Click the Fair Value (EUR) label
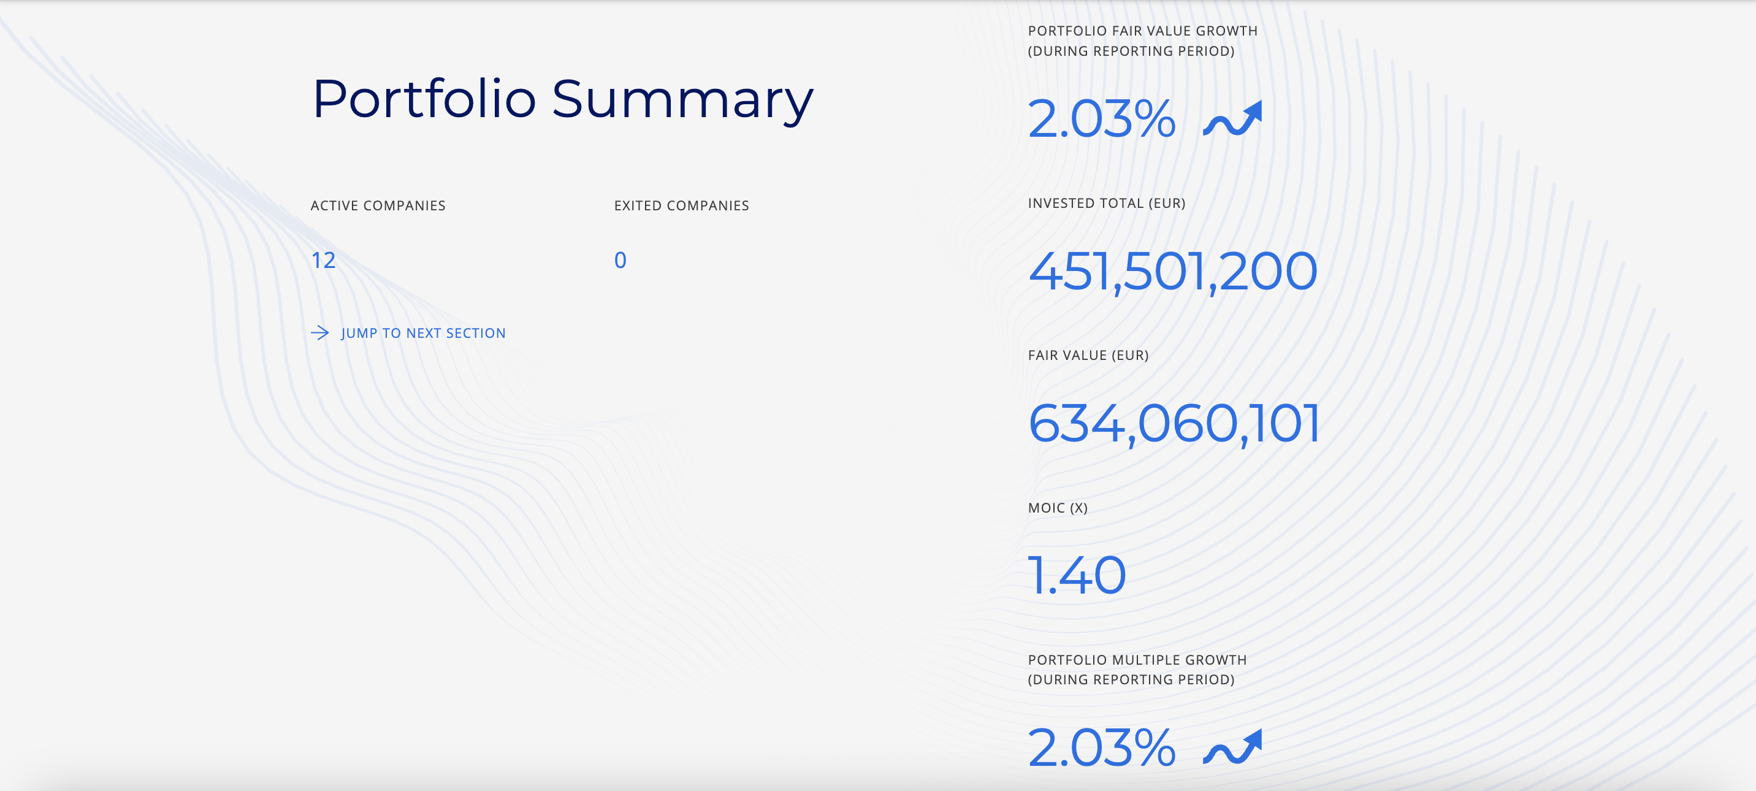The image size is (1756, 791). coord(1088,356)
